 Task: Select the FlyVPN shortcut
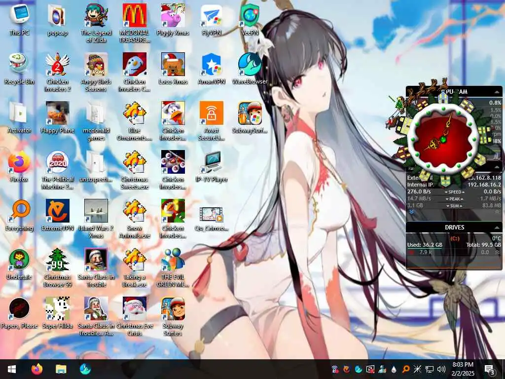[x=211, y=20]
